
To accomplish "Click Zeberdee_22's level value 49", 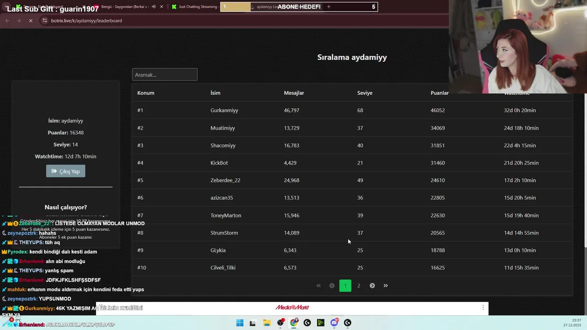I will (x=360, y=180).
